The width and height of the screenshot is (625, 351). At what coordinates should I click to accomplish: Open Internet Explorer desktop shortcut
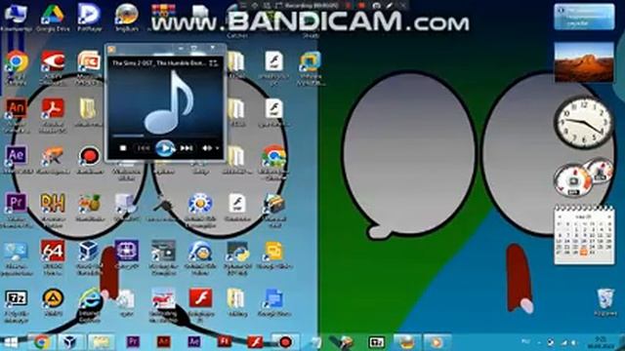pos(89,304)
